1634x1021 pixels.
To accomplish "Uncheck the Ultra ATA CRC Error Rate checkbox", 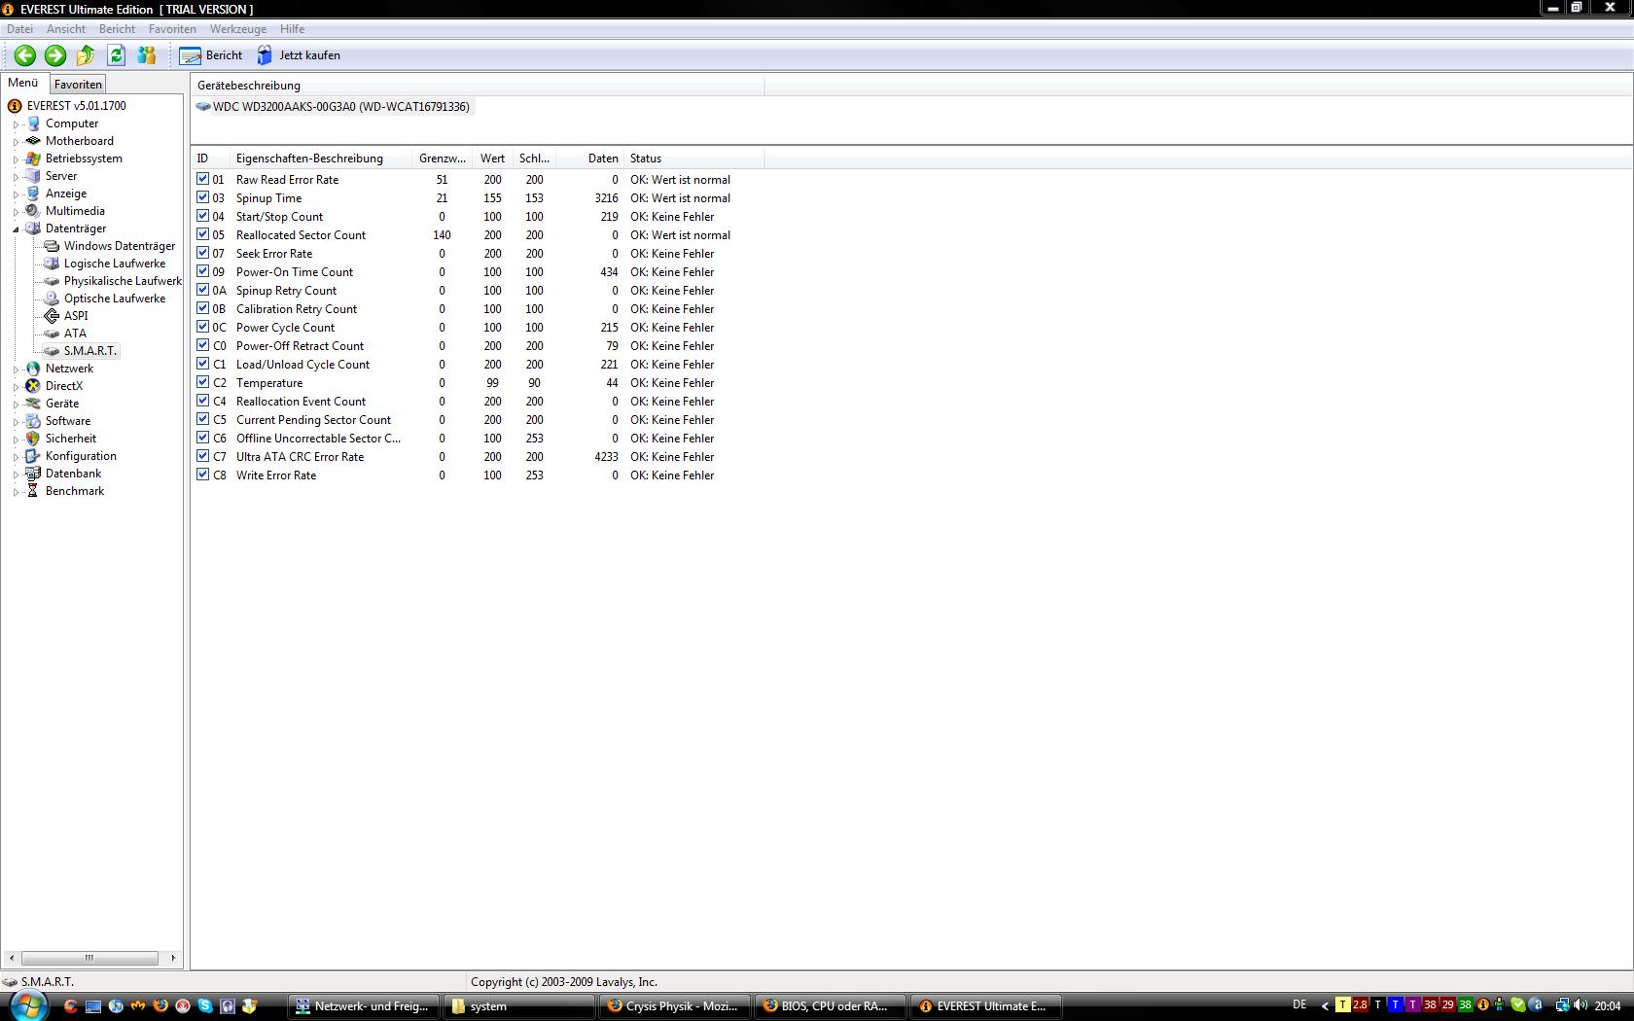I will click(202, 456).
